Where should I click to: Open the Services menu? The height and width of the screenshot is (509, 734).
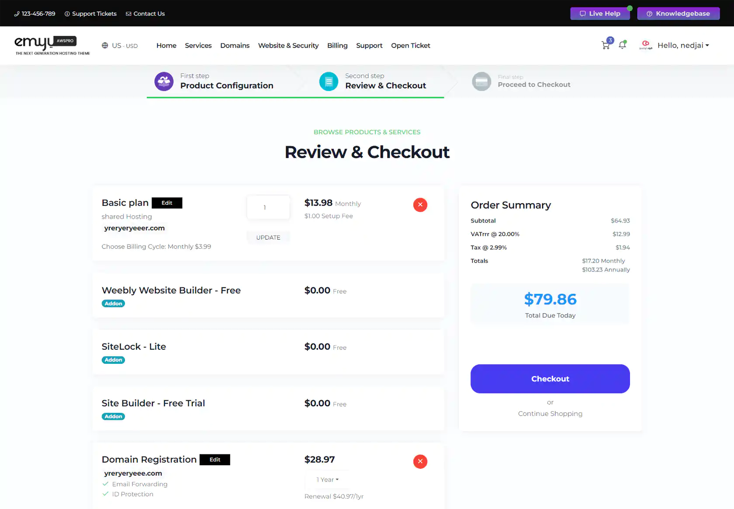tap(198, 45)
